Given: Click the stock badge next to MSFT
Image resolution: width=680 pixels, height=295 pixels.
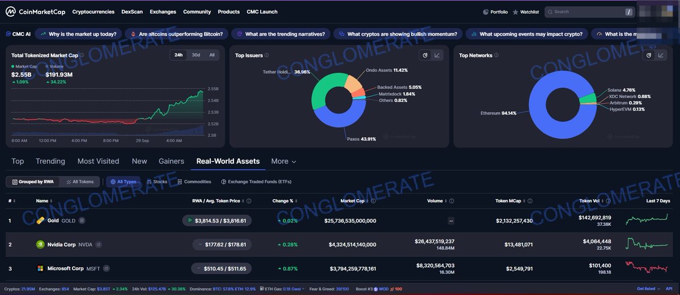Looking at the screenshot, I should tap(106, 268).
